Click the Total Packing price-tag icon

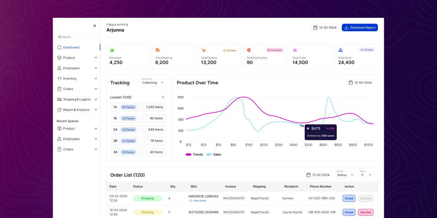[x=203, y=51]
